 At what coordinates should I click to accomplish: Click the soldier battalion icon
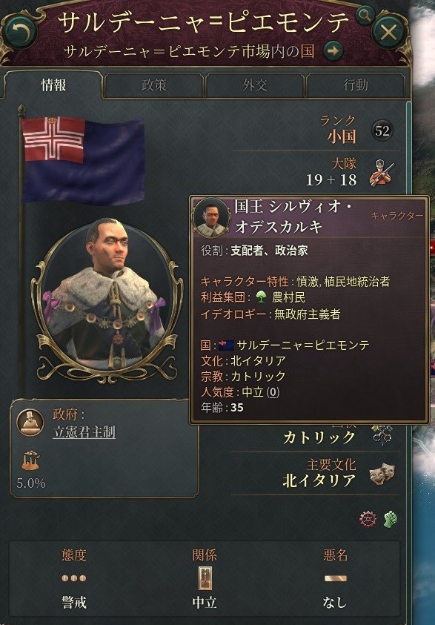(x=381, y=173)
